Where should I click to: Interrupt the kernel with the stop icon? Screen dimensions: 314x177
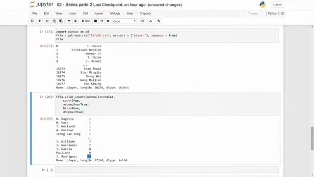click(x=96, y=21)
